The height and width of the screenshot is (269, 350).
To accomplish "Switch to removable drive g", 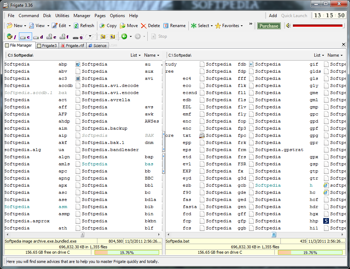I will pos(78,37).
